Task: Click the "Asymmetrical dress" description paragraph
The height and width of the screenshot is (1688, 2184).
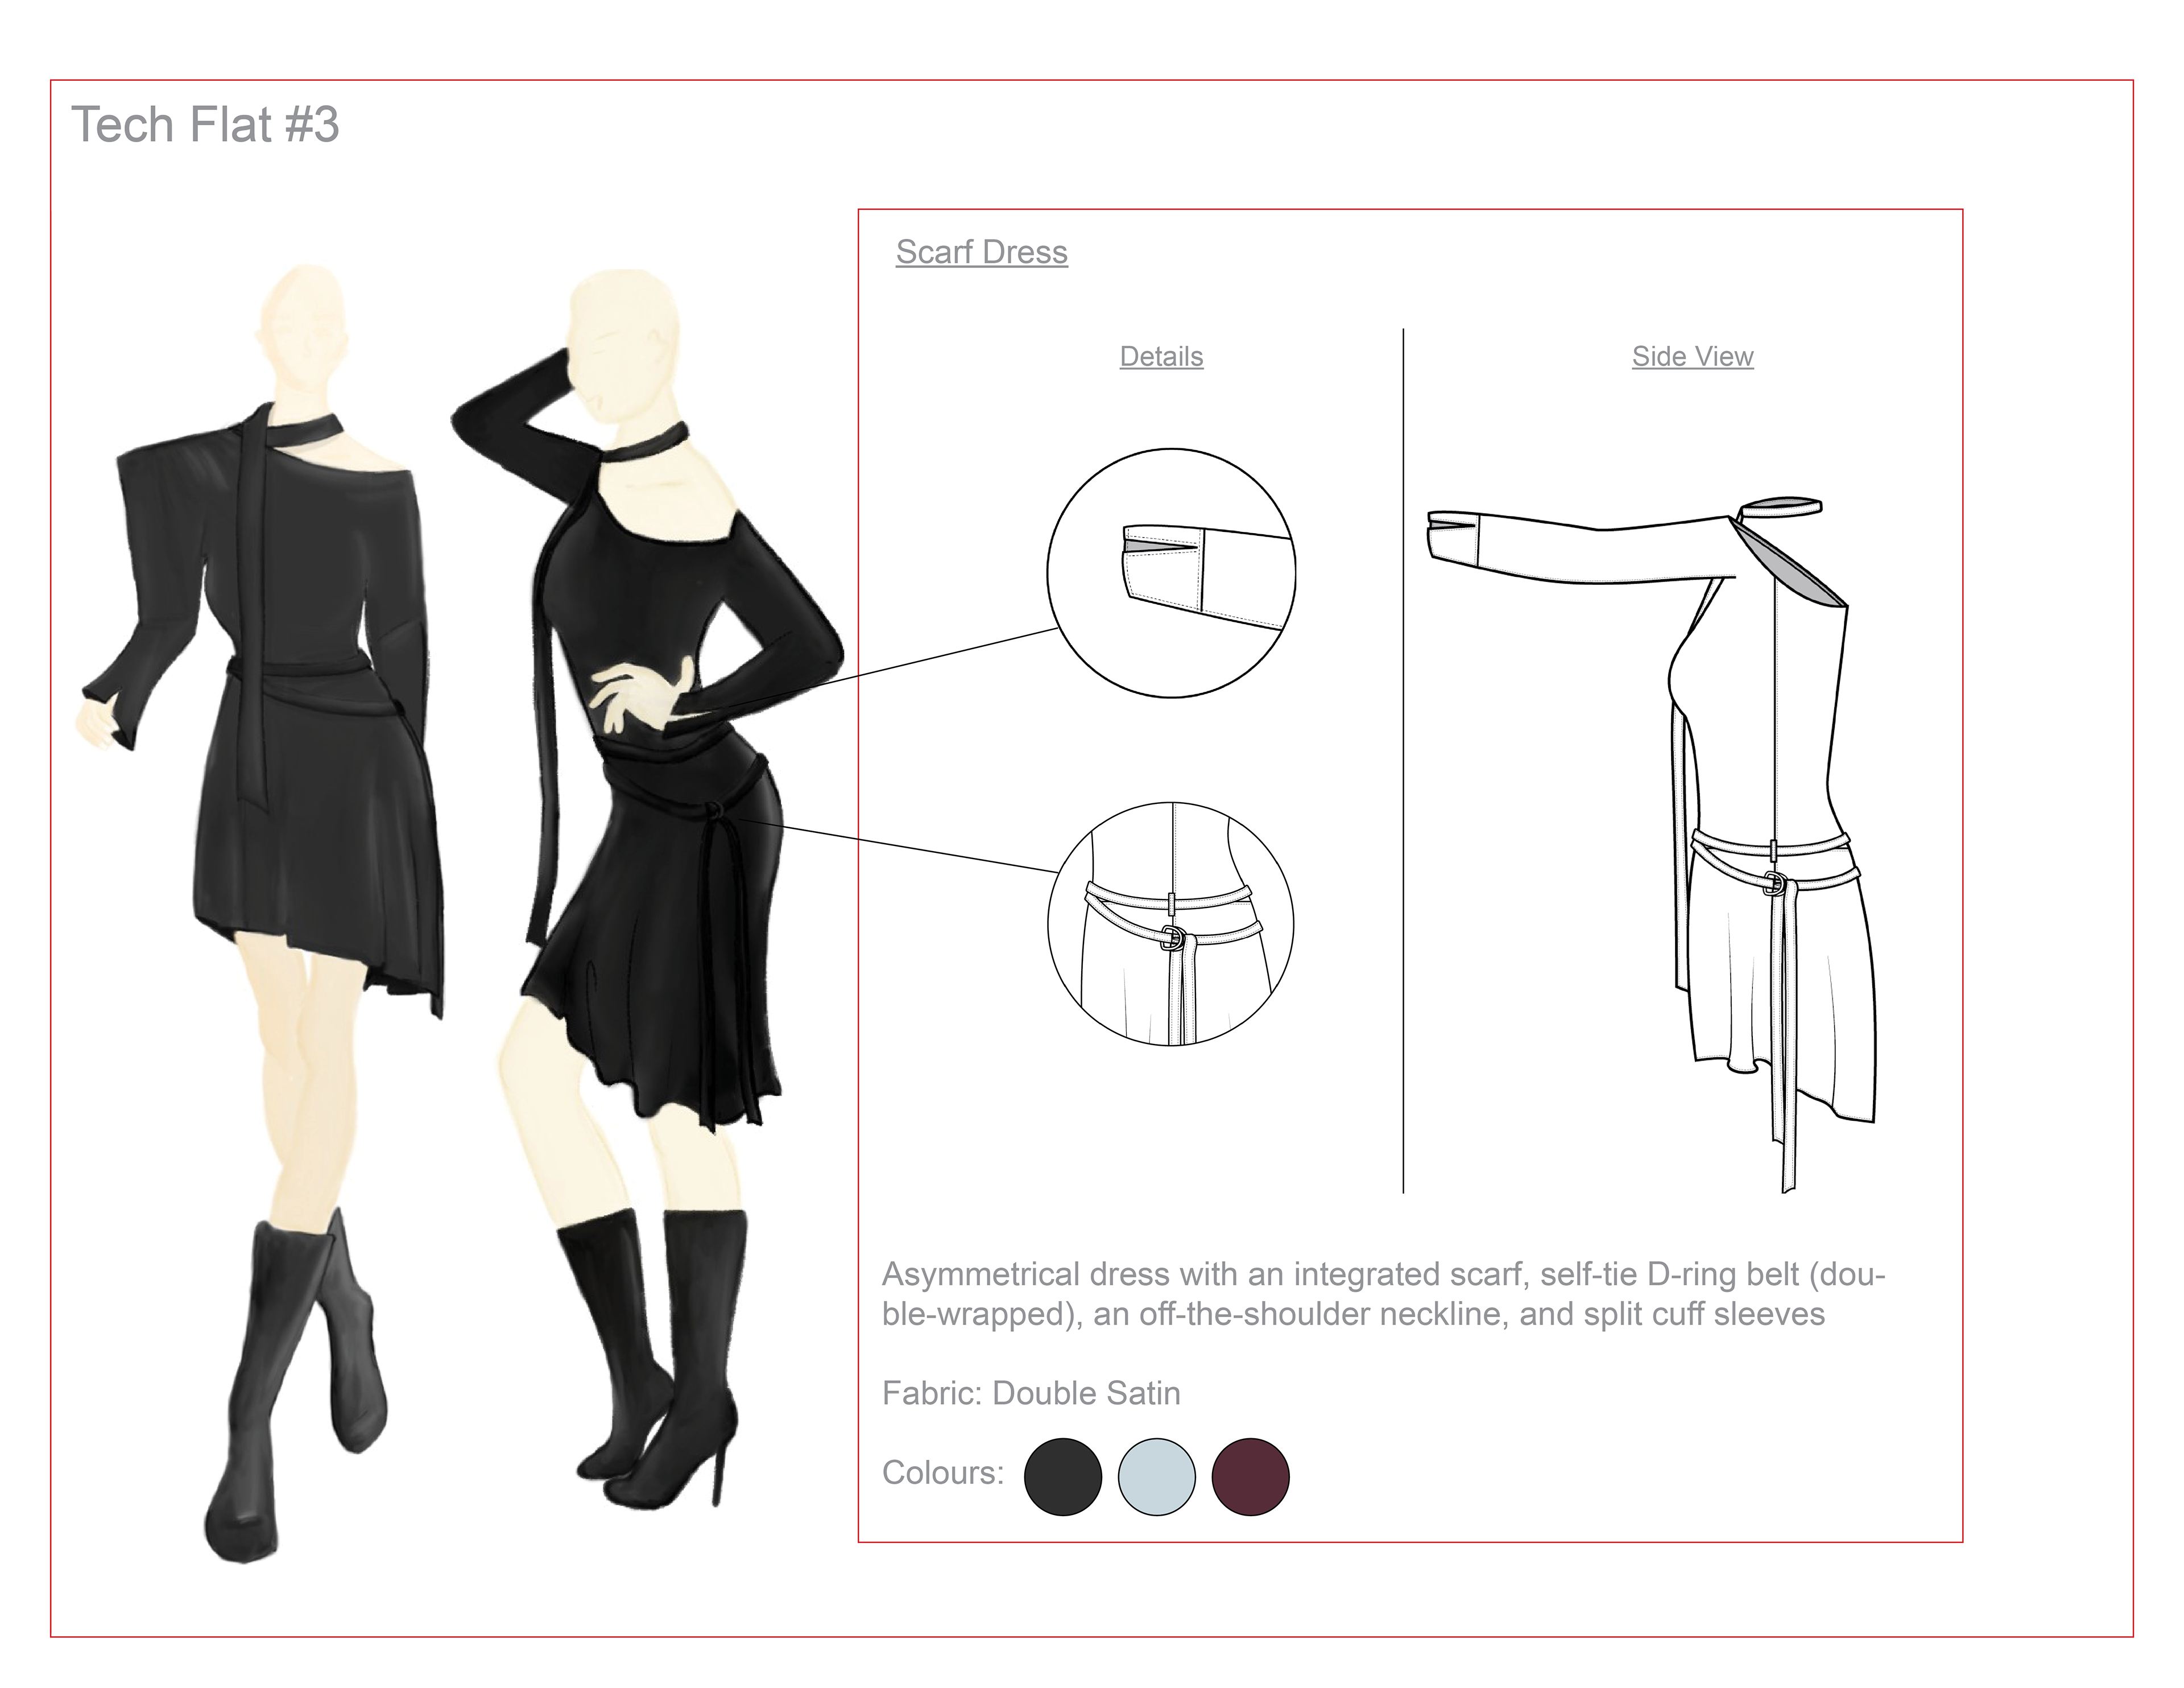Action: 1383,1294
